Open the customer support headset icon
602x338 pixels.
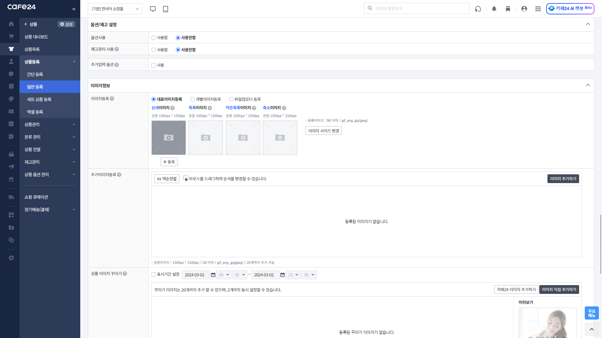tap(478, 9)
